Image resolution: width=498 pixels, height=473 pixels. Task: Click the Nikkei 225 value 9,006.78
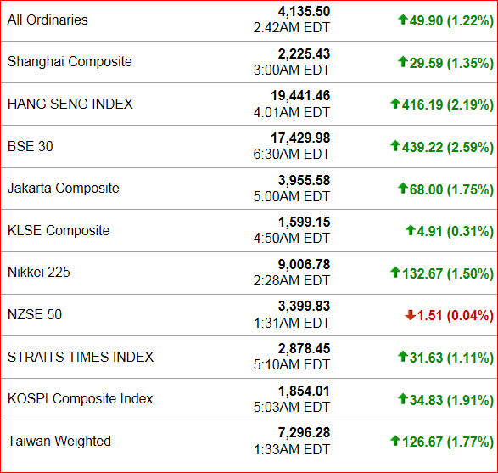304,264
